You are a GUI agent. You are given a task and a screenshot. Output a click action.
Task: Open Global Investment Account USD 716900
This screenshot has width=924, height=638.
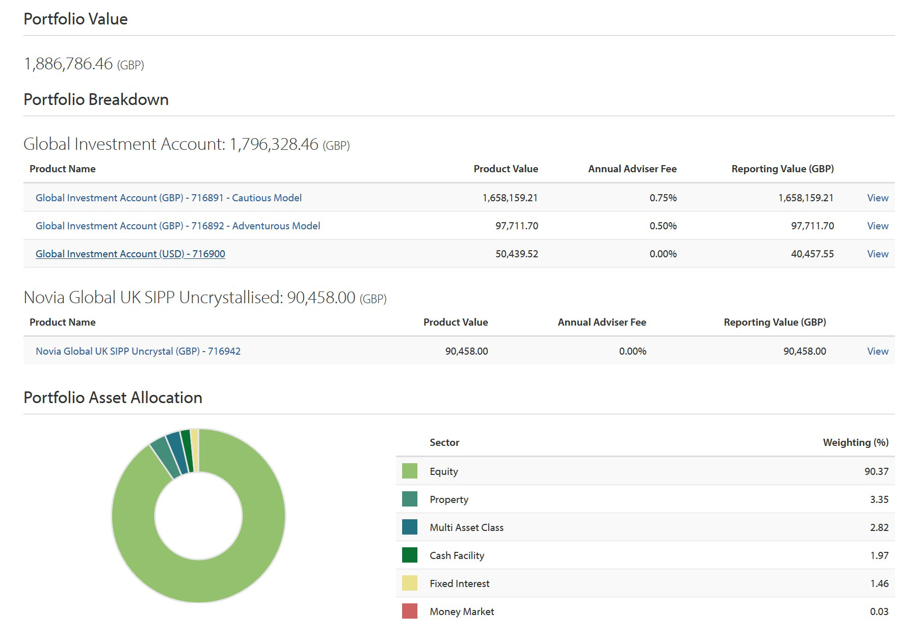[130, 254]
